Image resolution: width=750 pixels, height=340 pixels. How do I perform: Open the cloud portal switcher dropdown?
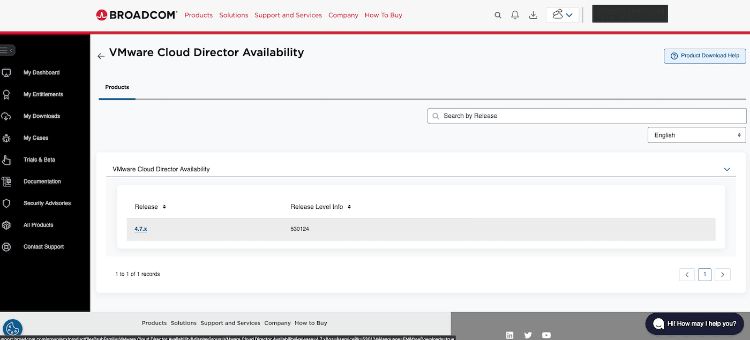pyautogui.click(x=562, y=15)
